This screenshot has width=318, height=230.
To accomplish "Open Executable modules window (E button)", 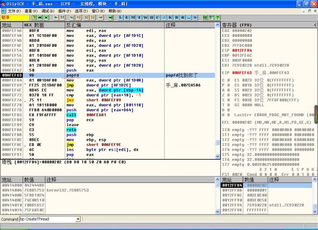I will pos(127,18).
